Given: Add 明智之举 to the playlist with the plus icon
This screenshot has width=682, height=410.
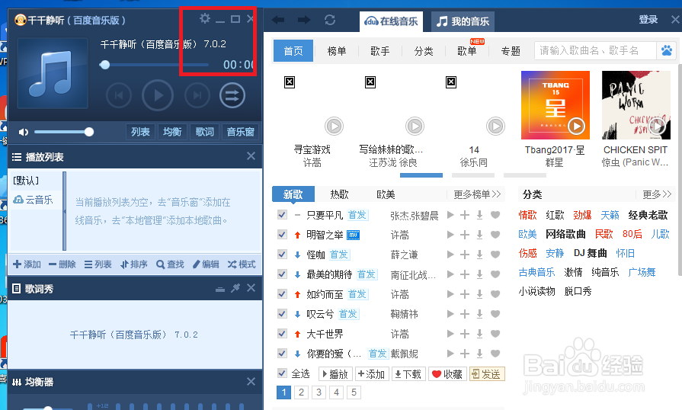Looking at the screenshot, I should click(x=465, y=235).
